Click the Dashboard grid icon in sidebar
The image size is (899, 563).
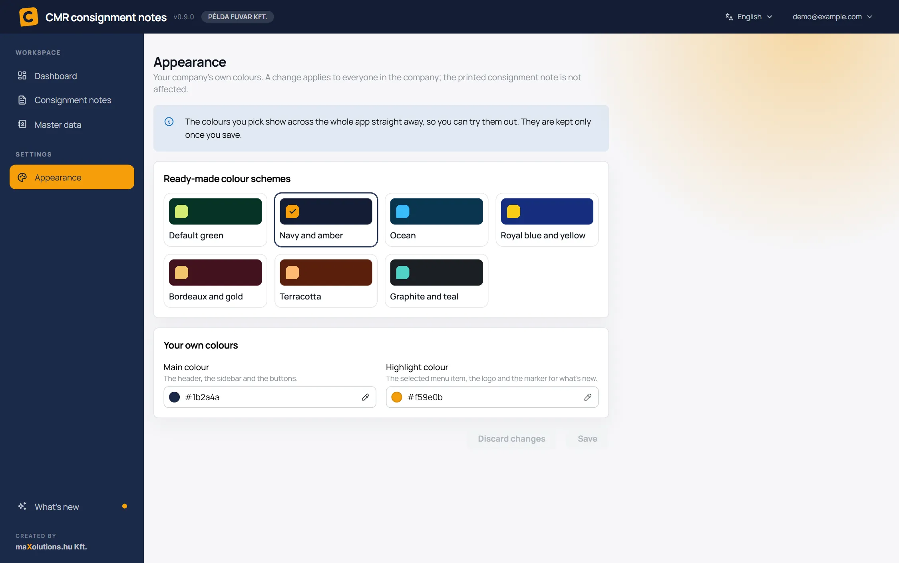tap(22, 75)
